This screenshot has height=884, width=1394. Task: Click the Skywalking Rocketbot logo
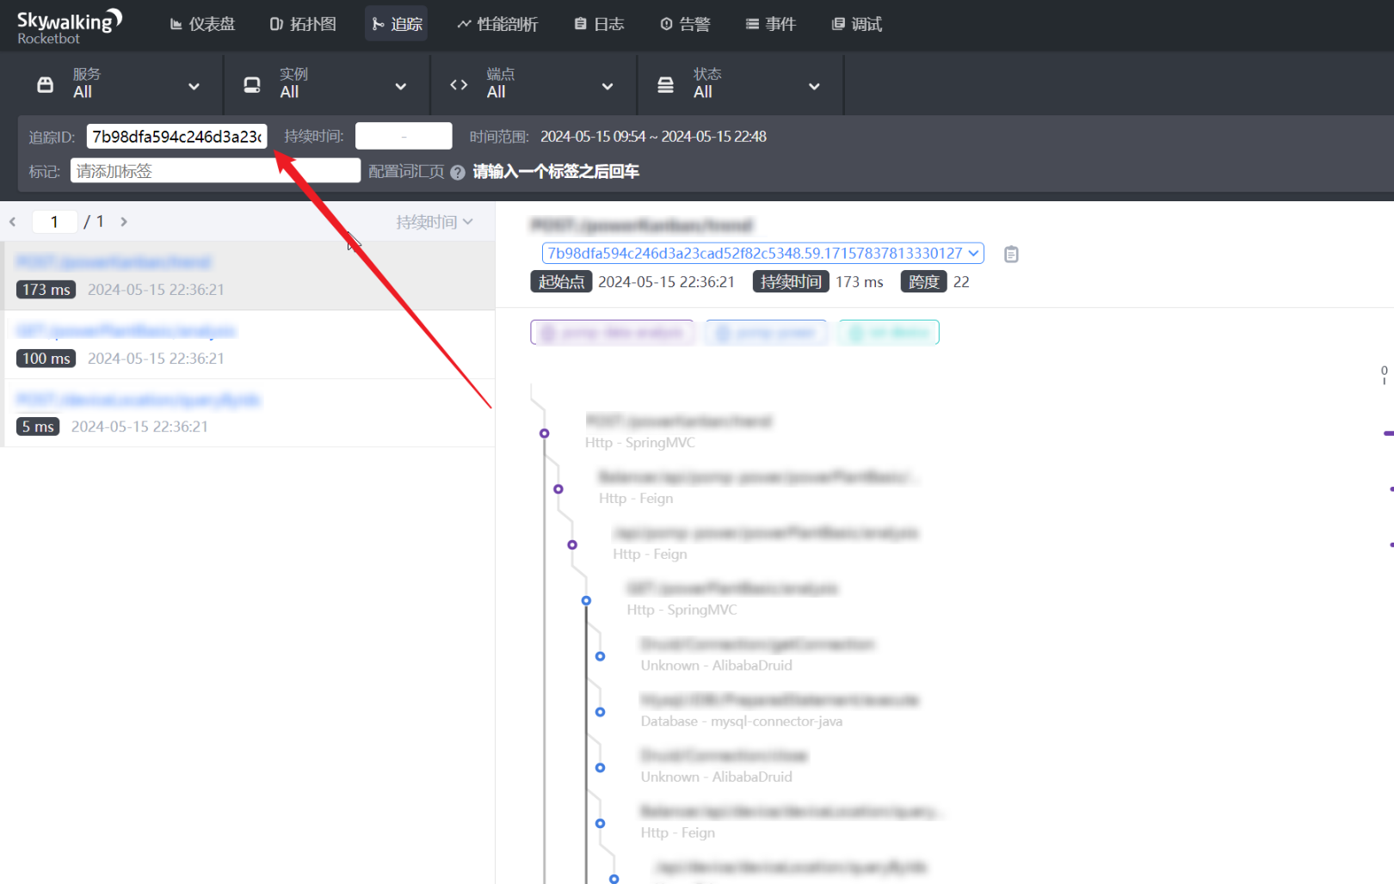(x=69, y=26)
